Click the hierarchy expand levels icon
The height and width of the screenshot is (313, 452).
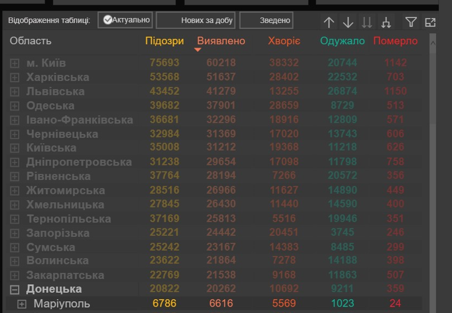pos(386,22)
